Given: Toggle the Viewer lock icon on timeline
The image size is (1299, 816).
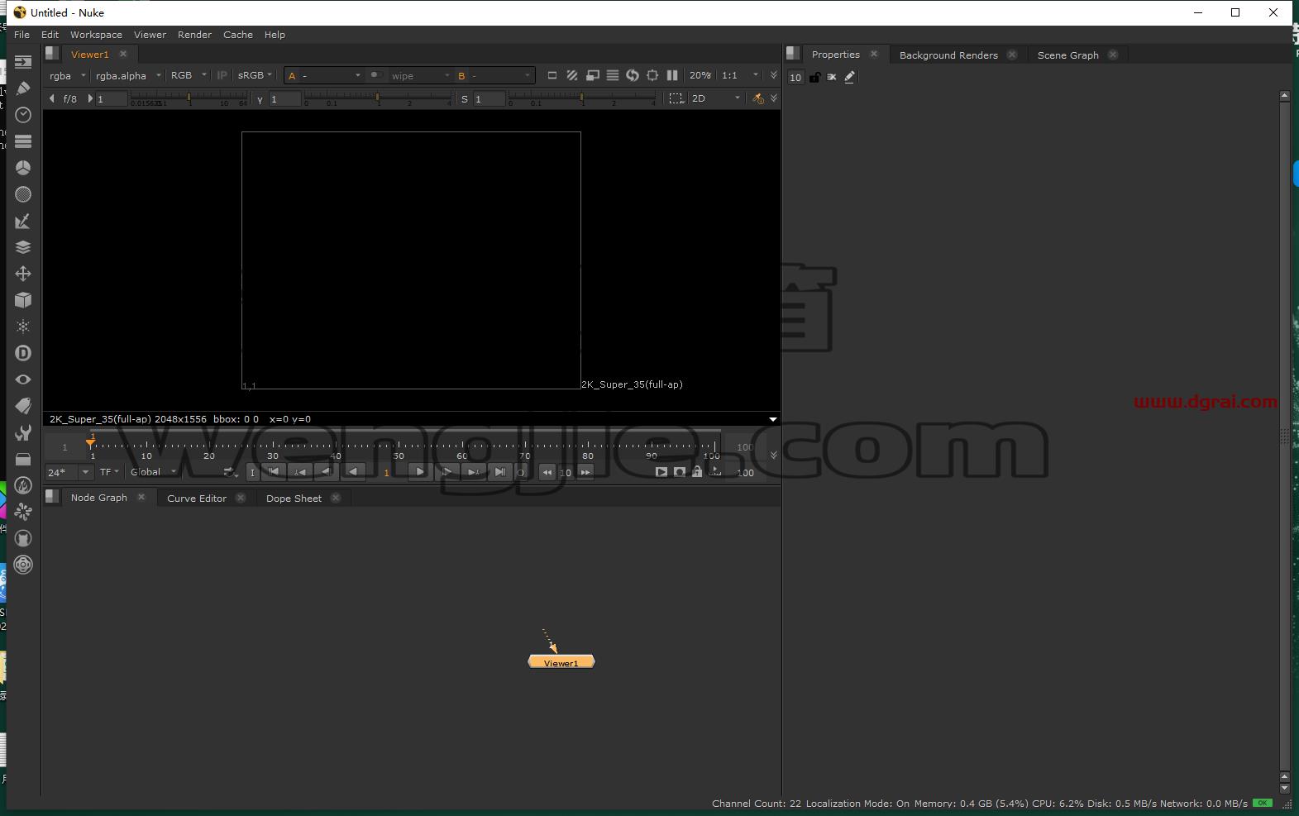Looking at the screenshot, I should point(697,472).
